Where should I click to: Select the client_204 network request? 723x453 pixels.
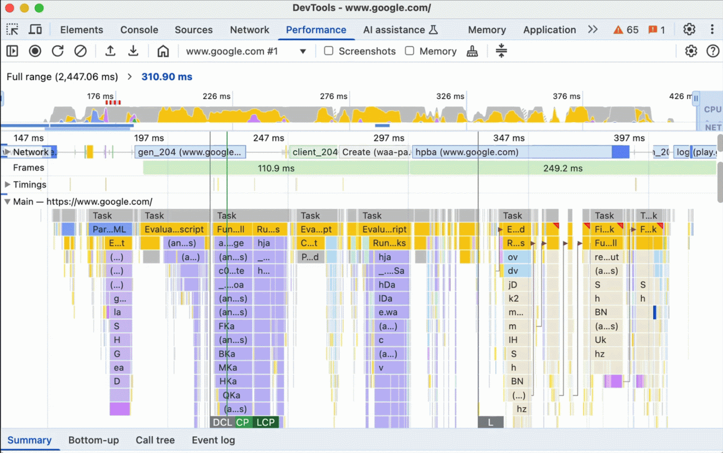[x=315, y=152]
